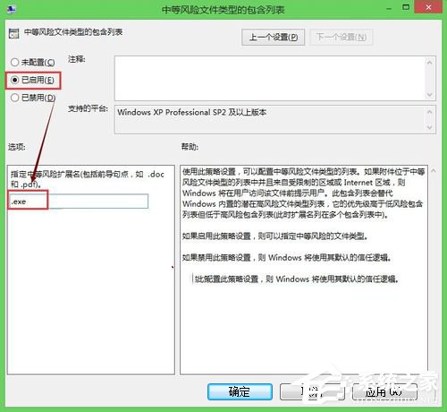The height and width of the screenshot is (412, 447).
Task: Click the 帮助: label
Action: [190, 147]
